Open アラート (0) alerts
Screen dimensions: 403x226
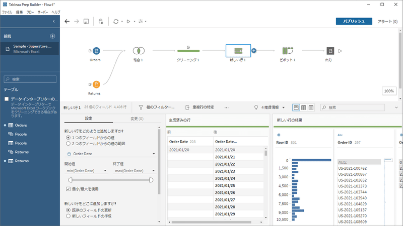coord(387,22)
